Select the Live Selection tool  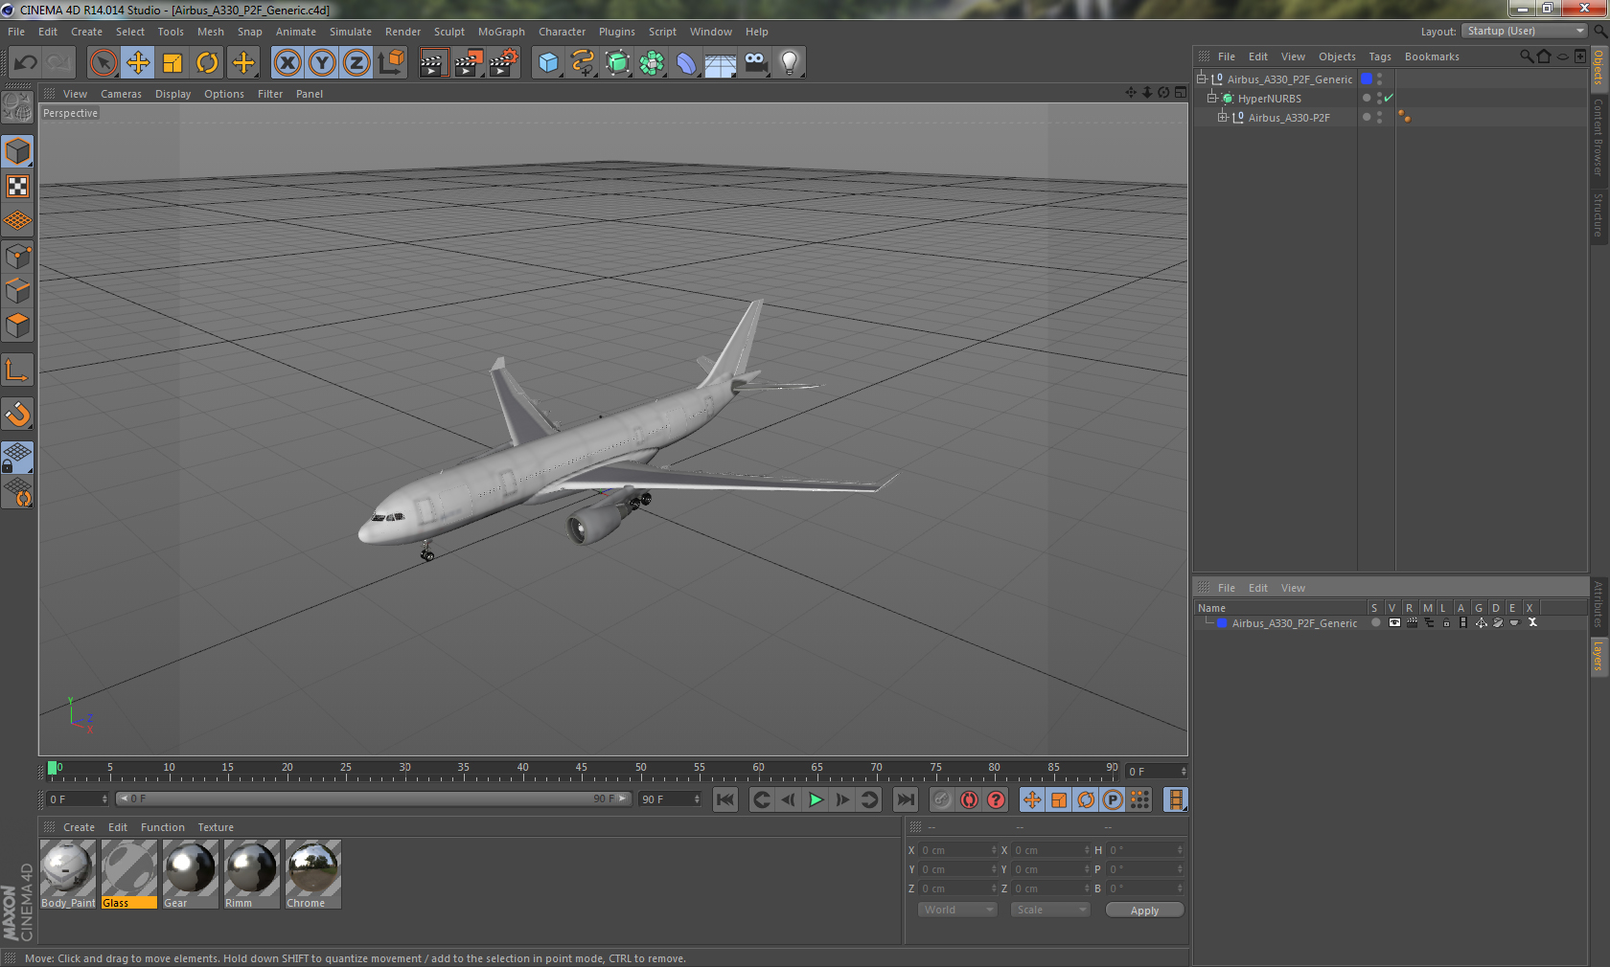(103, 63)
